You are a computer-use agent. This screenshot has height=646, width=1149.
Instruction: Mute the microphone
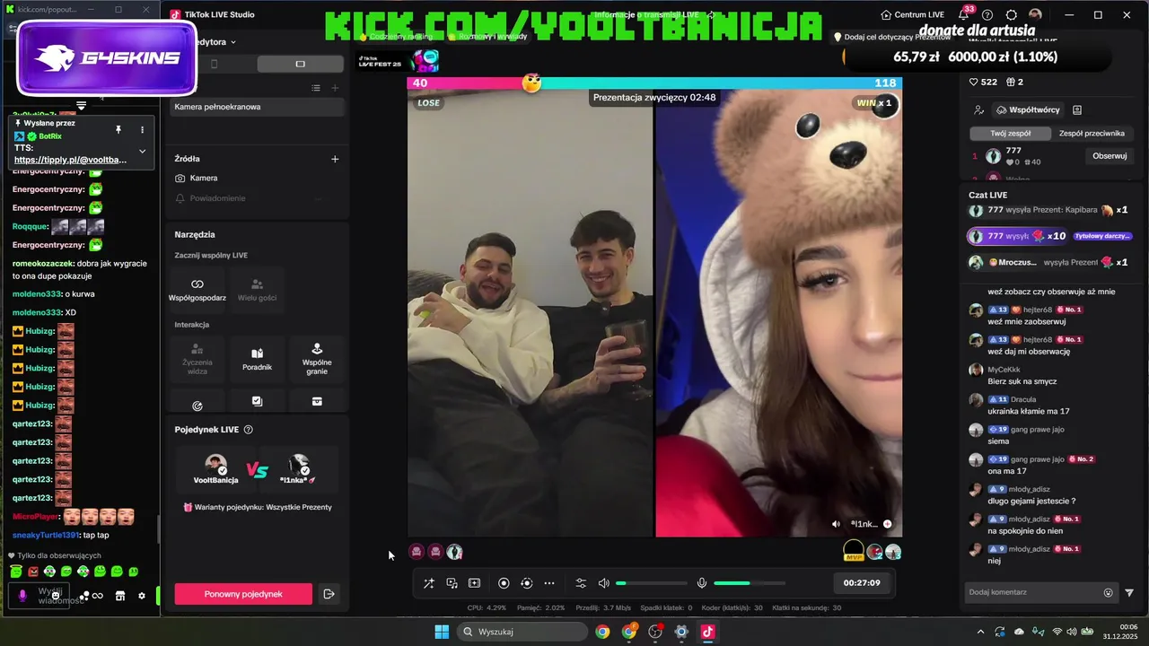[x=702, y=583]
